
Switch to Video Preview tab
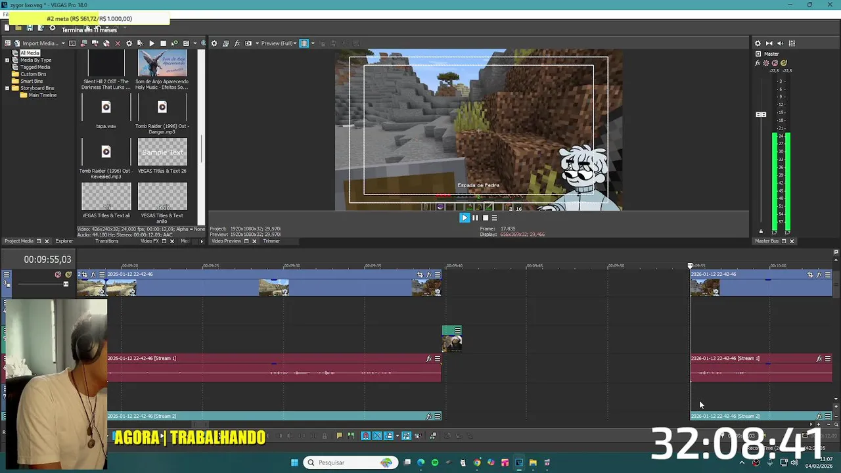pos(226,241)
